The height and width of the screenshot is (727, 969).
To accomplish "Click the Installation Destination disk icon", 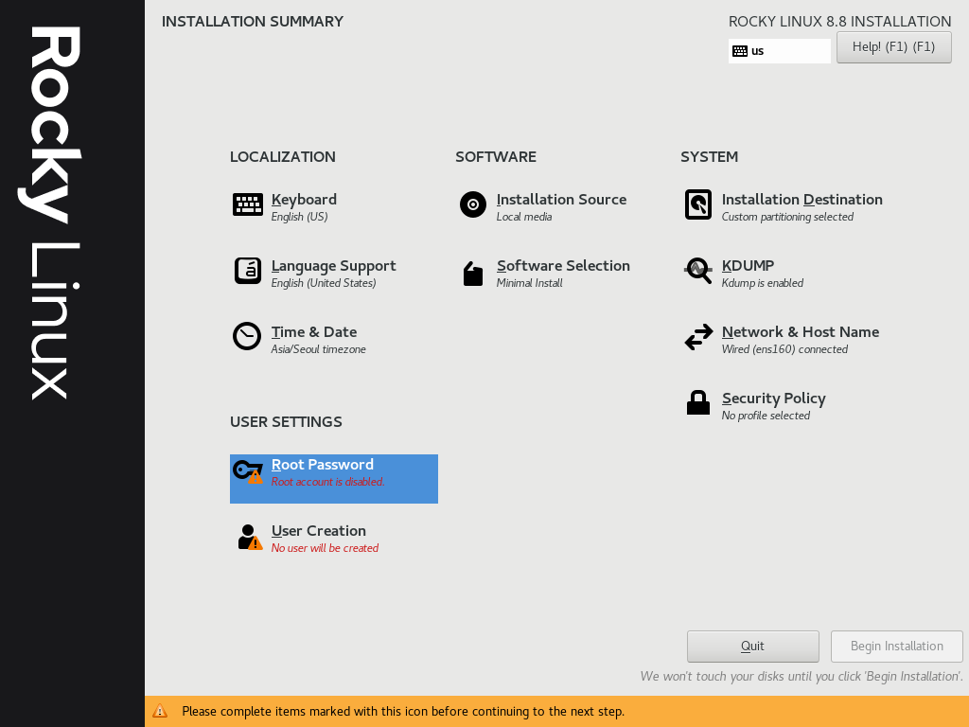I will tap(698, 204).
